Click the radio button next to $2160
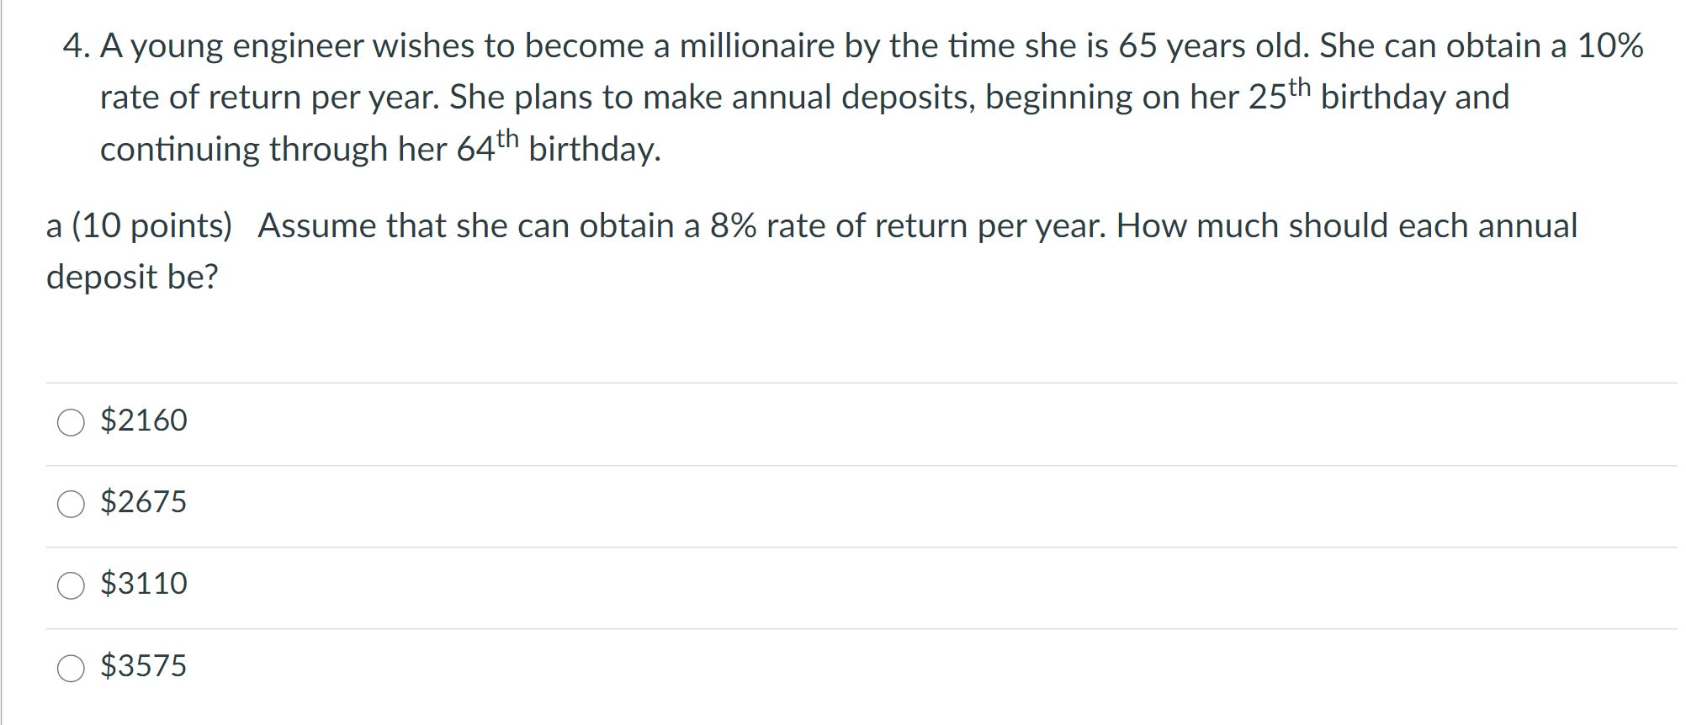 pos(72,420)
